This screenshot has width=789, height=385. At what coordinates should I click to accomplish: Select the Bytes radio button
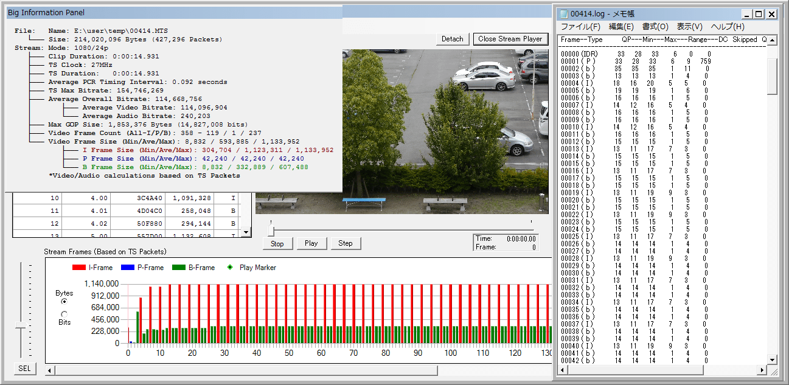pos(64,301)
